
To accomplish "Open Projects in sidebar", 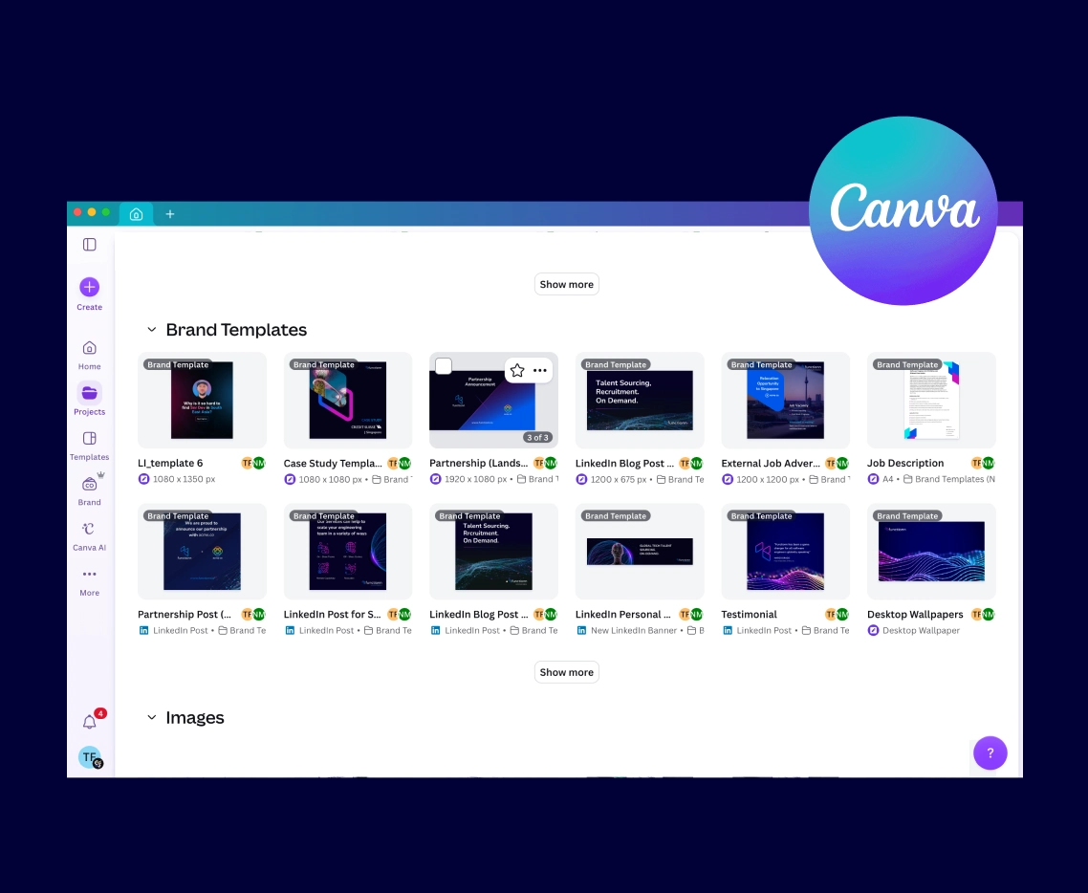I will click(x=90, y=399).
